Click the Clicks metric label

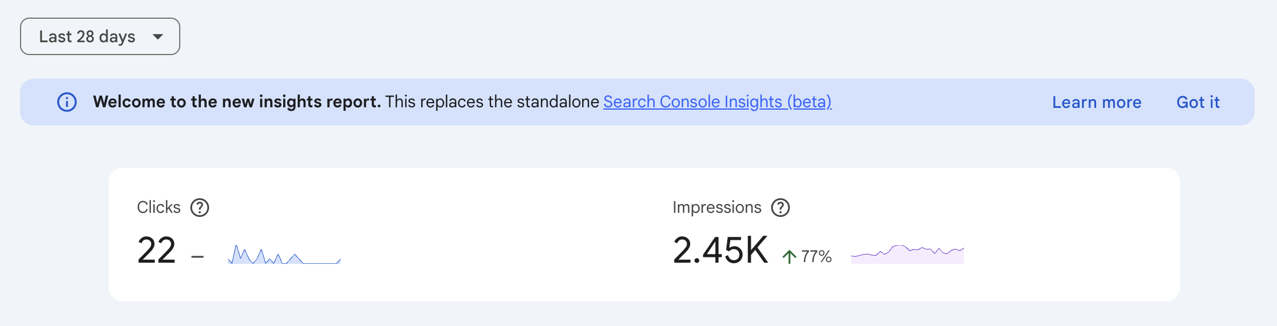(159, 208)
